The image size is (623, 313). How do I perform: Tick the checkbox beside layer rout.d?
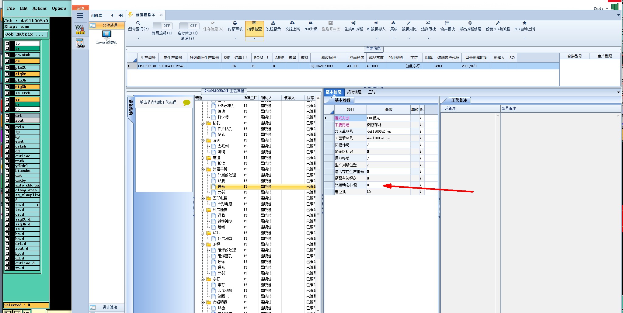tap(7, 249)
